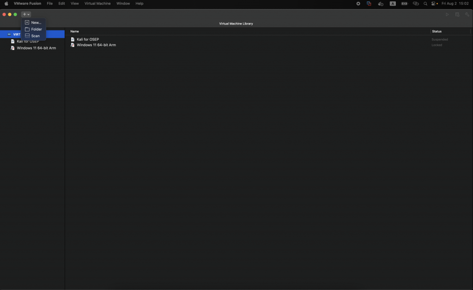Click the linked rings icon in menu bar
The image size is (473, 290).
tap(416, 4)
